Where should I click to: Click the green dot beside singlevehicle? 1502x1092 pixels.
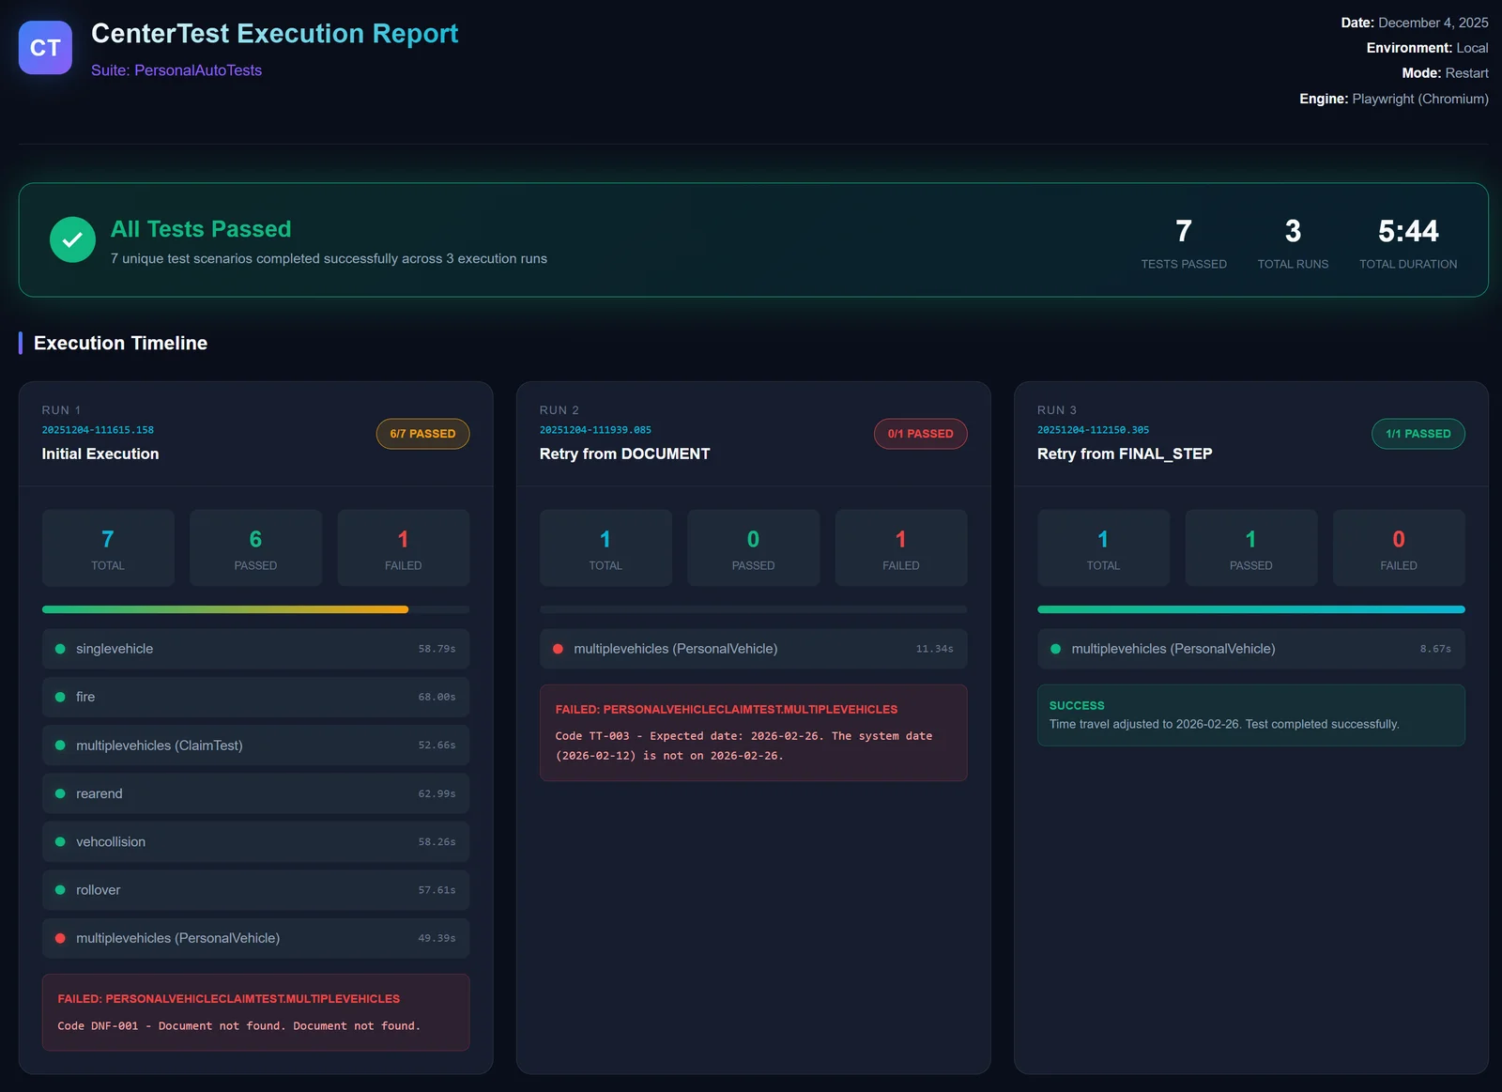coord(60,649)
